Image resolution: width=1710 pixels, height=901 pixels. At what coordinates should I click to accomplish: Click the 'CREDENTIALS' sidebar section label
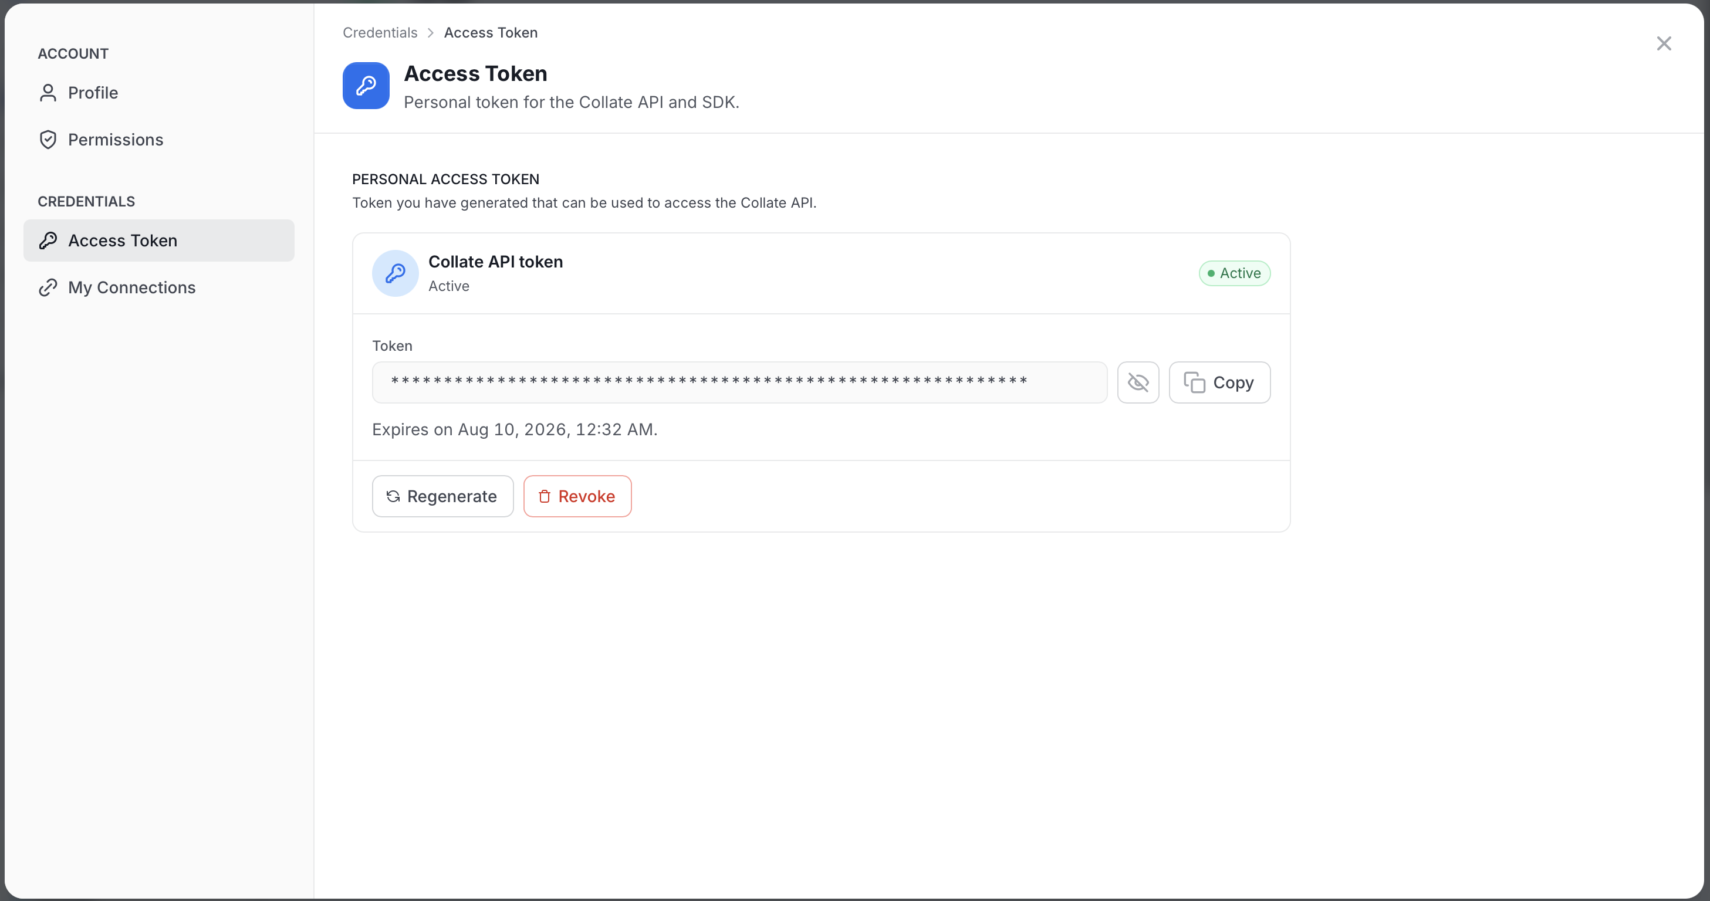[86, 202]
